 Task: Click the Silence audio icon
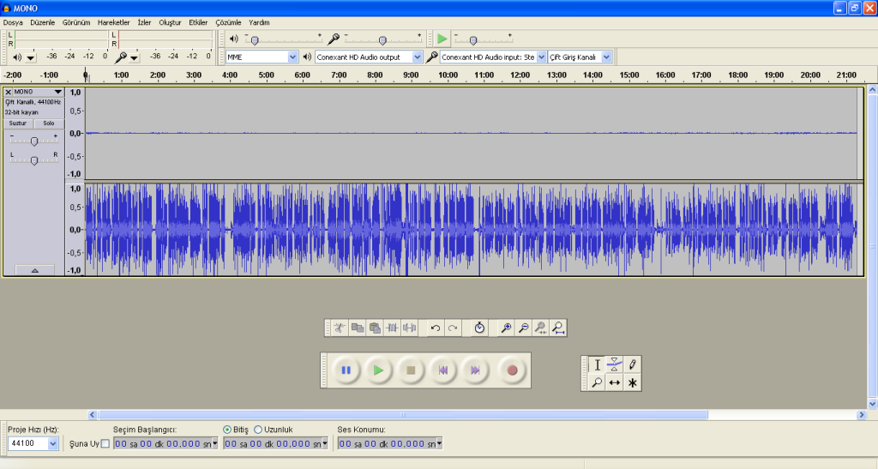409,328
